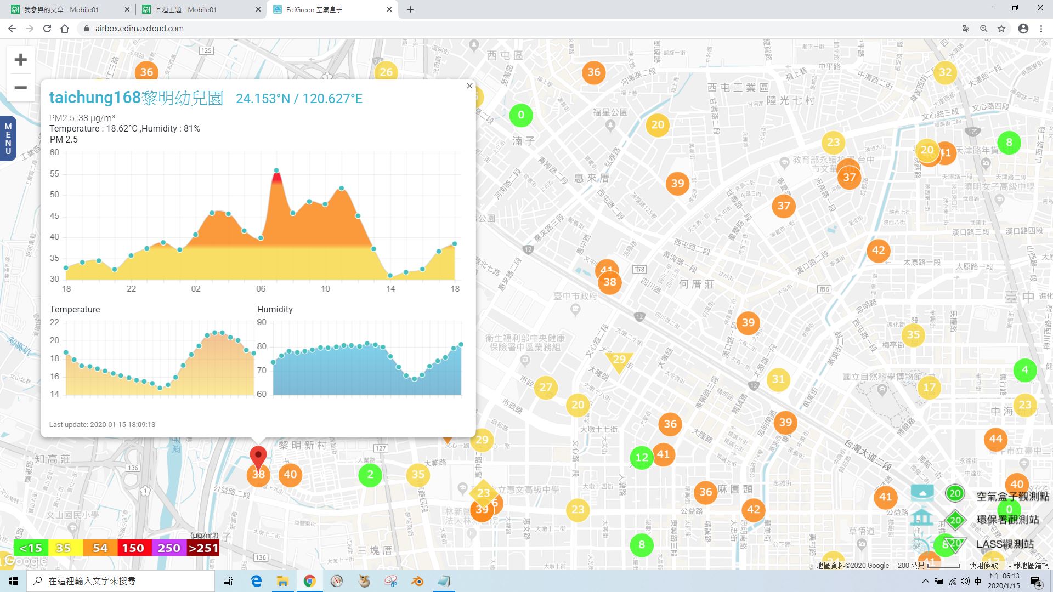The width and height of the screenshot is (1053, 592).
Task: Select the orange 44 station marker
Action: 995,439
